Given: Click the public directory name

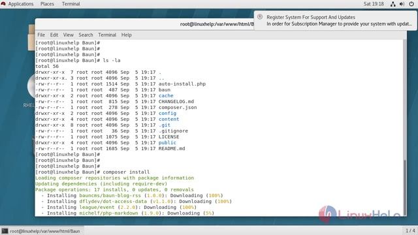Looking at the screenshot, I should pyautogui.click(x=167, y=142).
